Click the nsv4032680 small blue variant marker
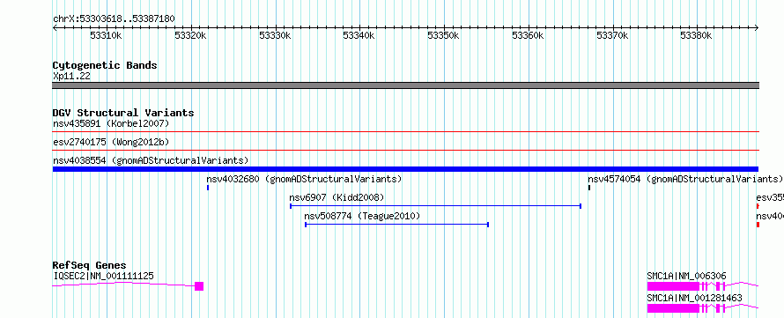 pyautogui.click(x=208, y=188)
